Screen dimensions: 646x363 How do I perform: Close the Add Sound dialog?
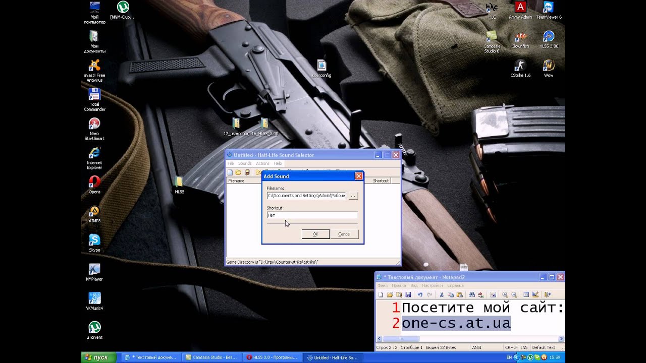pos(358,176)
